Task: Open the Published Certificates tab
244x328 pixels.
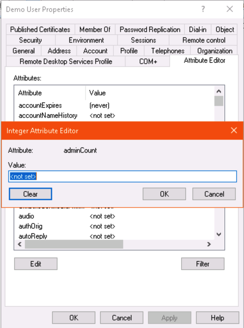Action: (40, 30)
